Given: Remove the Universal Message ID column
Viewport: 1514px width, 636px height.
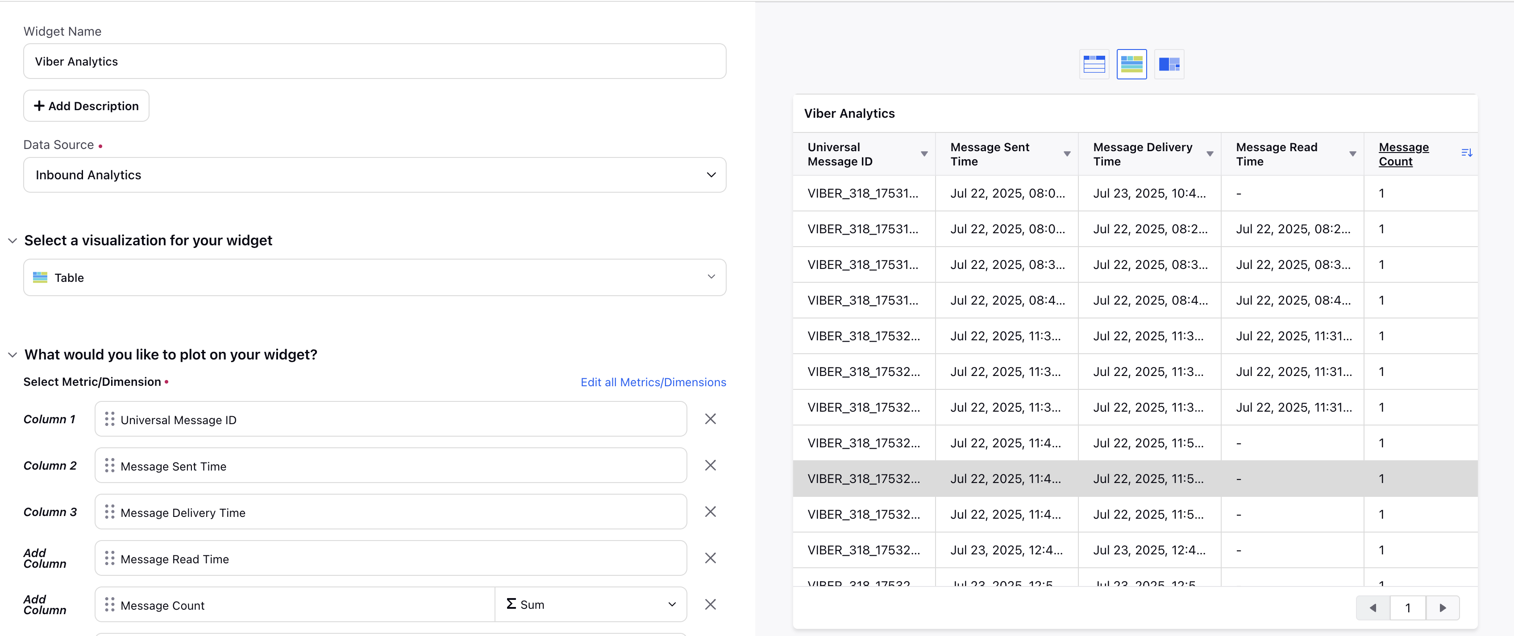Looking at the screenshot, I should click(710, 419).
